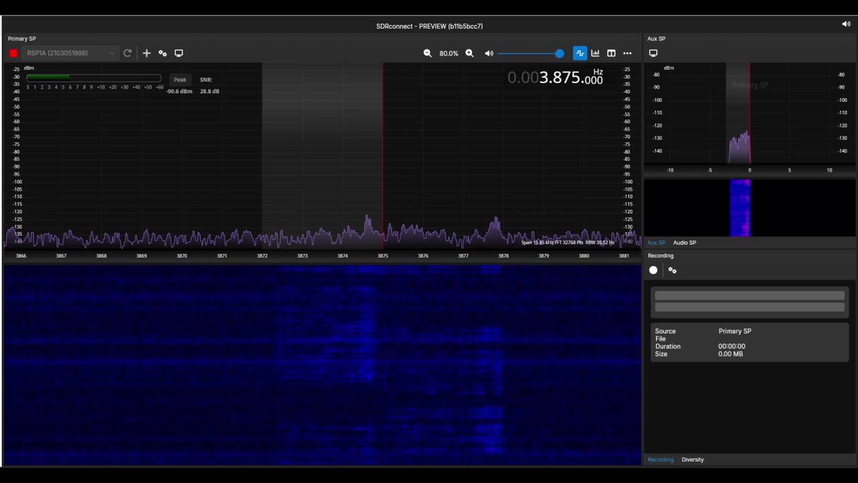Open Primary SP device settings gears
858x483 pixels.
point(162,53)
